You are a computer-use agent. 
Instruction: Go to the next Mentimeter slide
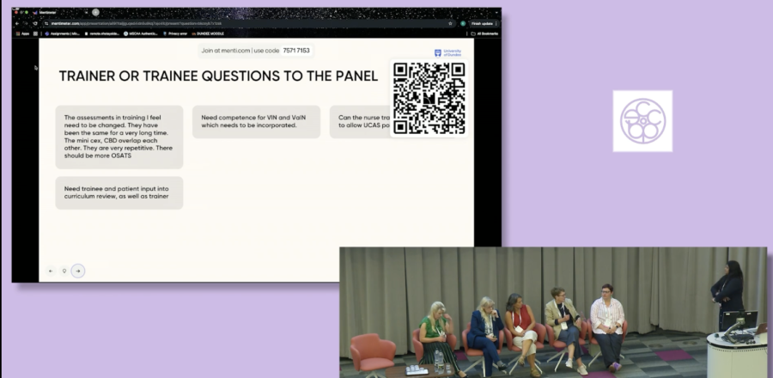[x=78, y=271]
